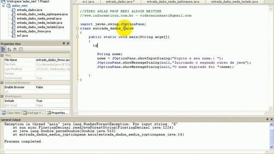Collapse the aulas_neri project node
This screenshot has width=274, height=154.
click(x=3, y=6)
